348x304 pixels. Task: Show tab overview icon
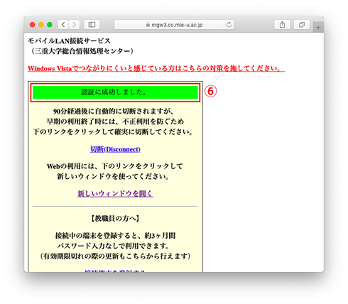pos(302,25)
